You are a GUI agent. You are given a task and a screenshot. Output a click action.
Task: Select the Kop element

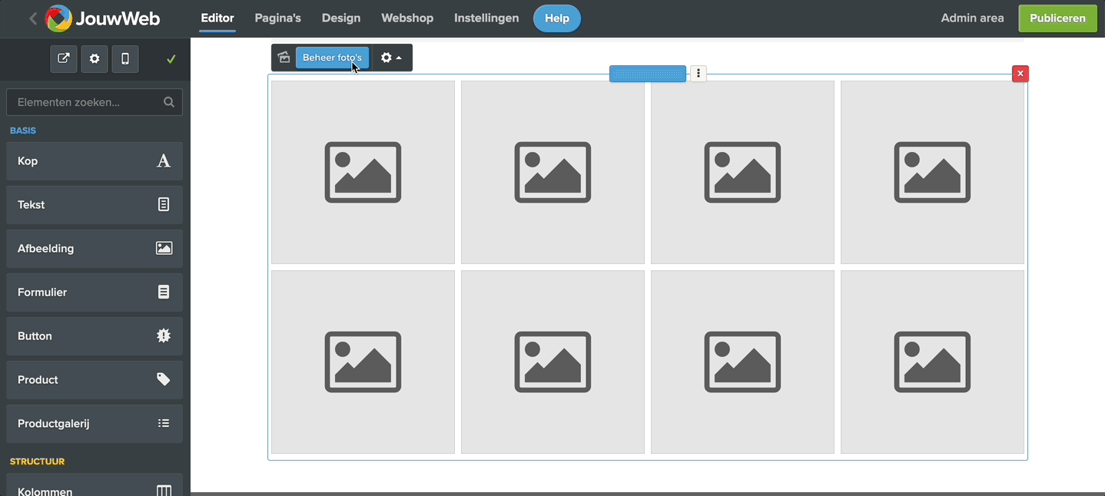click(95, 161)
